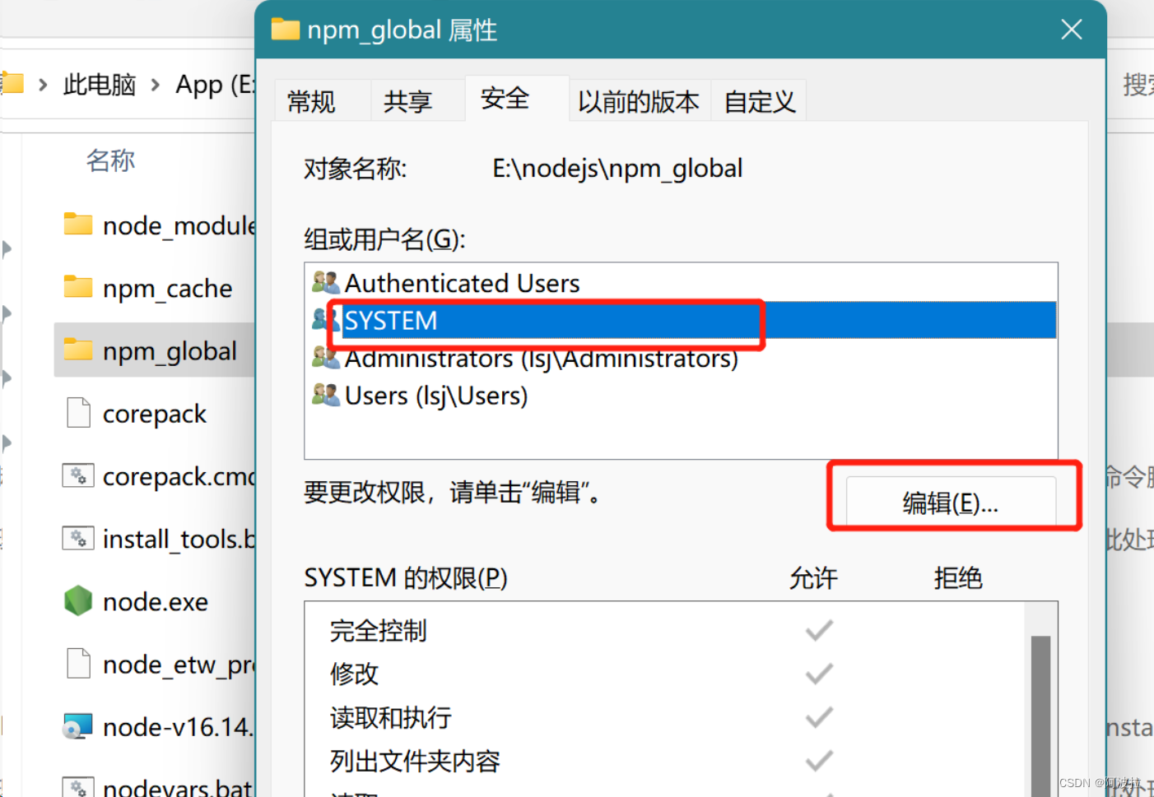
Task: Open the 以前的版本 tab
Action: [640, 100]
